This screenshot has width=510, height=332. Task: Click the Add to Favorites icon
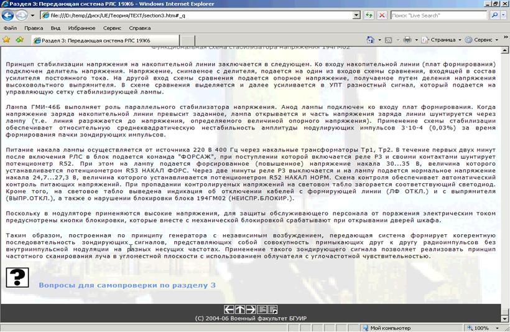pyautogui.click(x=19, y=40)
